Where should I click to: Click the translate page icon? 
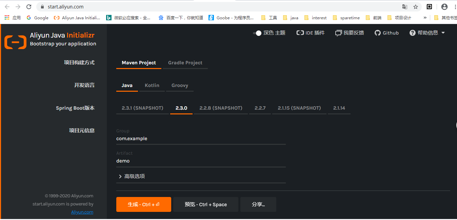click(405, 7)
